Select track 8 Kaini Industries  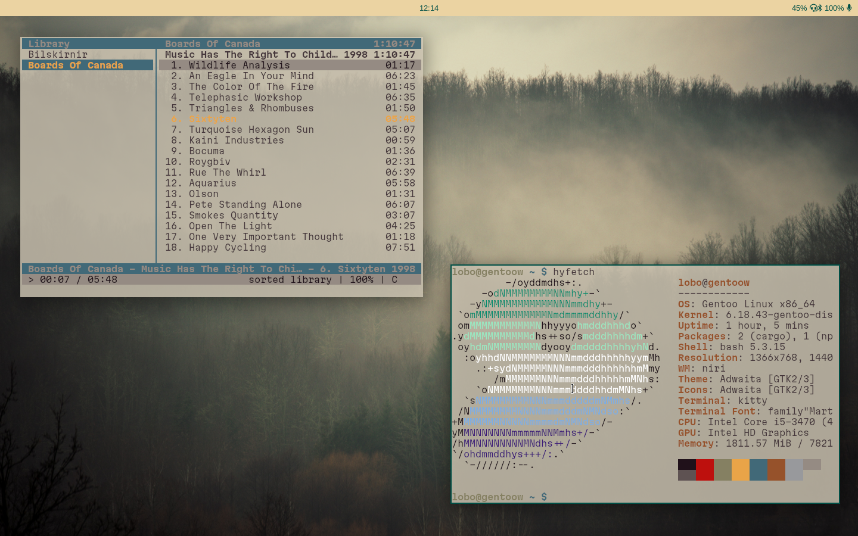point(290,140)
